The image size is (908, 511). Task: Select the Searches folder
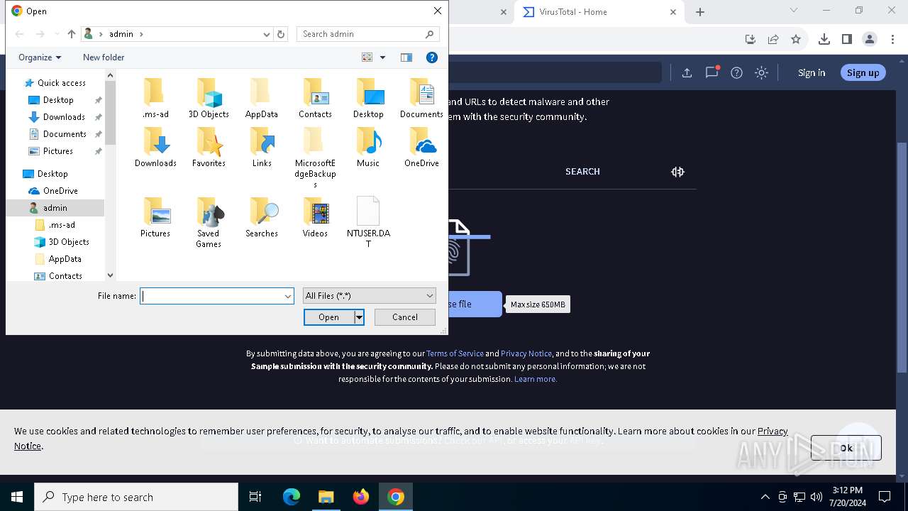tap(262, 219)
